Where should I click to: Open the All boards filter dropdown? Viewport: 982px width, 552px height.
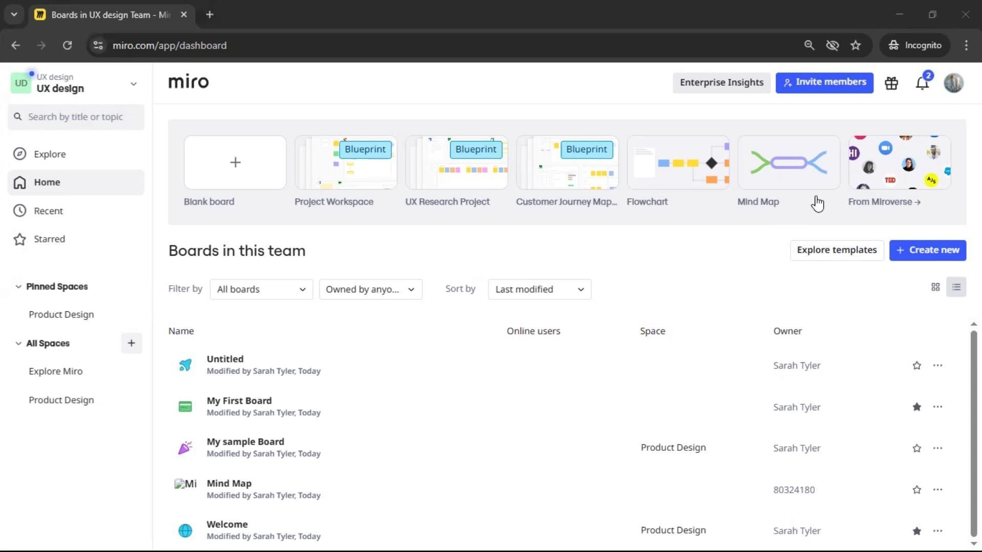click(261, 289)
